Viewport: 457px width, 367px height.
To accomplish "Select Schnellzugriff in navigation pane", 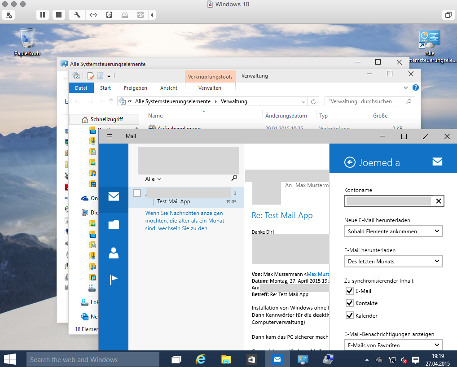I will click(x=104, y=119).
